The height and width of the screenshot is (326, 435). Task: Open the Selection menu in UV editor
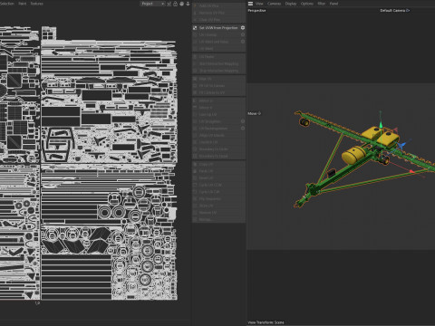coord(6,4)
